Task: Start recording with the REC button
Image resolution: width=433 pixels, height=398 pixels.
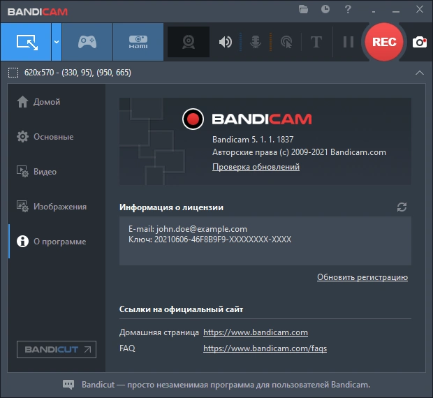Action: pyautogui.click(x=384, y=42)
